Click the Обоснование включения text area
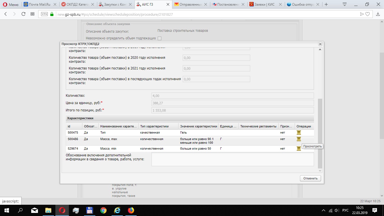This screenshot has height=216, width=384. 232,159
